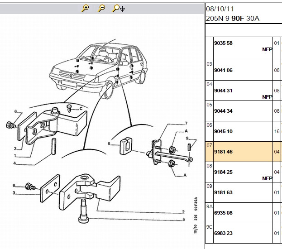The image size is (282, 249).
Task: Click callout 2 for lower hinge
Action: click(183, 212)
